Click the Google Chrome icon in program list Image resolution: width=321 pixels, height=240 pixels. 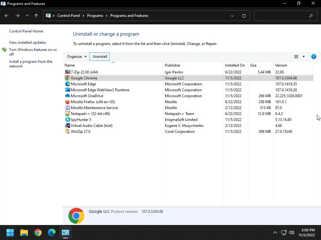[68, 78]
